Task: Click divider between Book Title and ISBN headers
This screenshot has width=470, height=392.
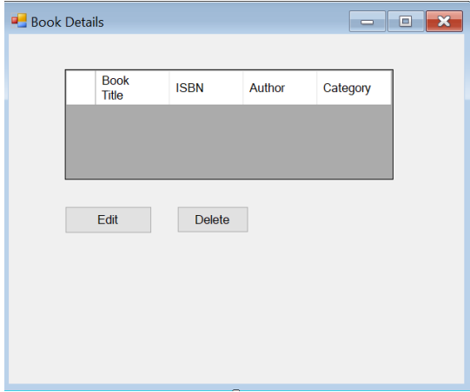Action: (169, 88)
